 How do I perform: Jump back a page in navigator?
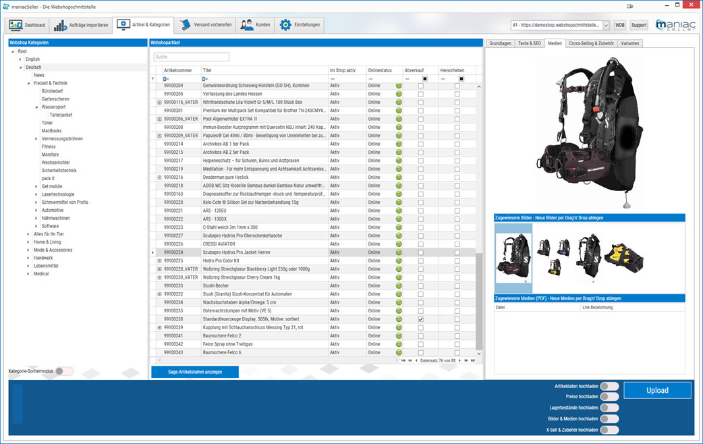click(x=410, y=360)
